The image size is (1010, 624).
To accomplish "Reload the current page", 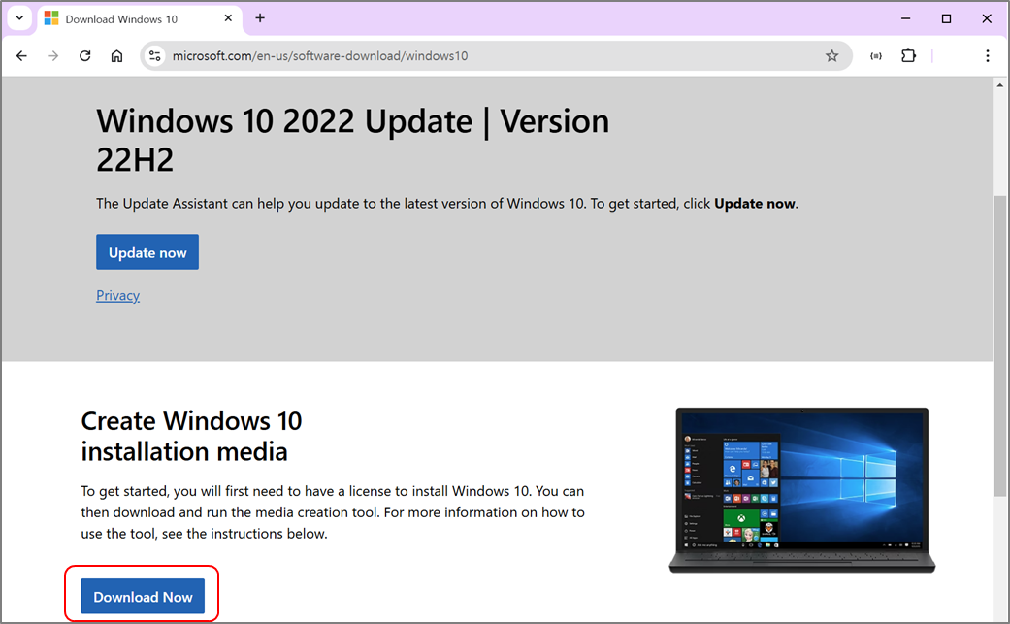I will (x=85, y=56).
